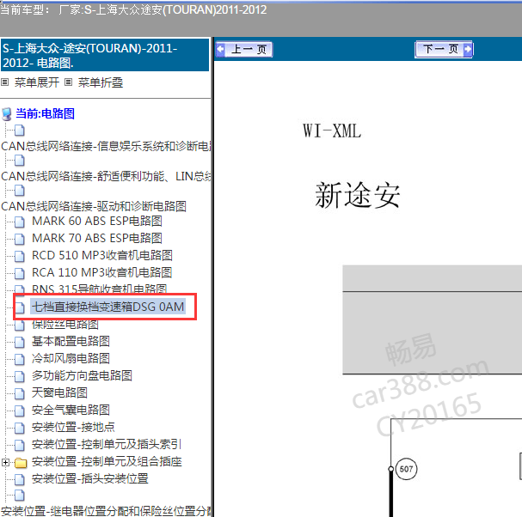Open RNS 315导航收音机电路图
Viewport: 522px width, 517px height.
click(x=99, y=289)
